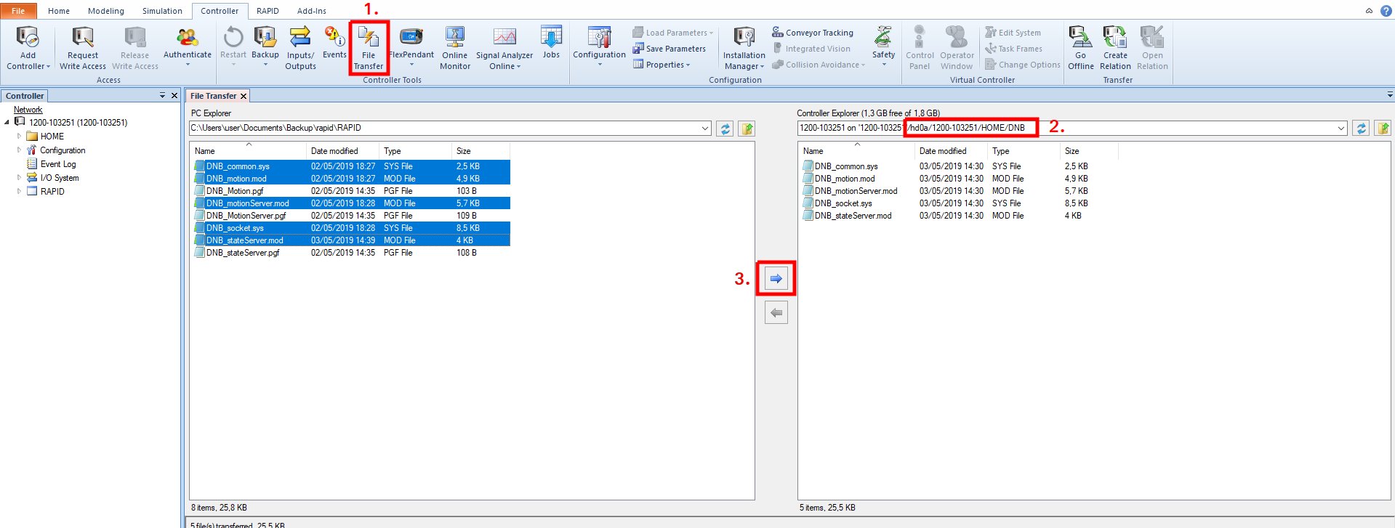Open the Controller Explorer path dropdown

1341,129
